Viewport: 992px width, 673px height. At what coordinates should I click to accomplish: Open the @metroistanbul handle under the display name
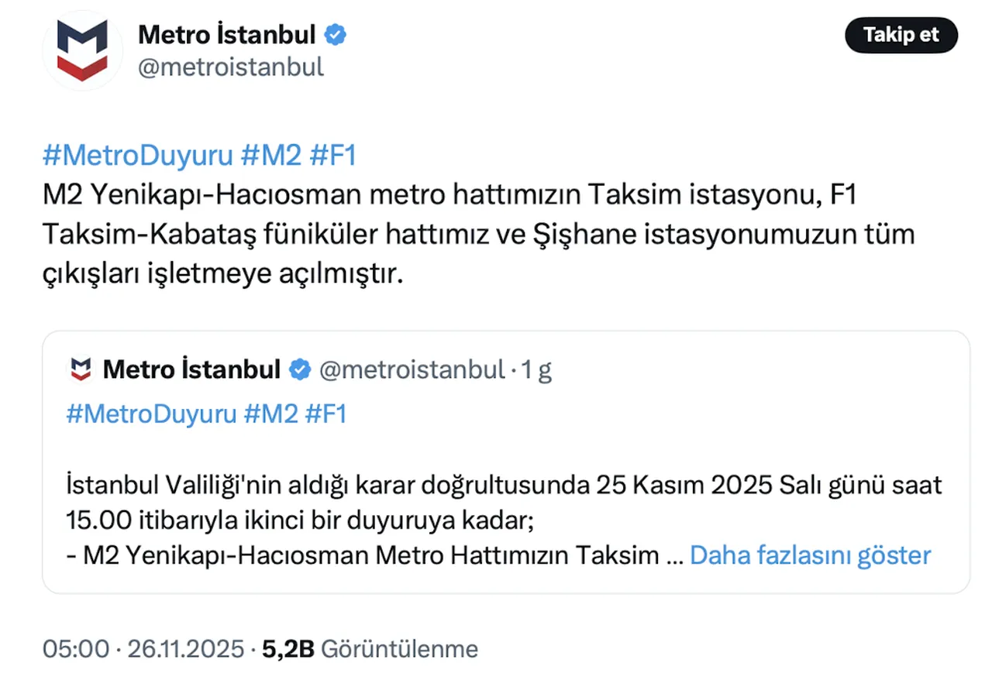pos(231,67)
